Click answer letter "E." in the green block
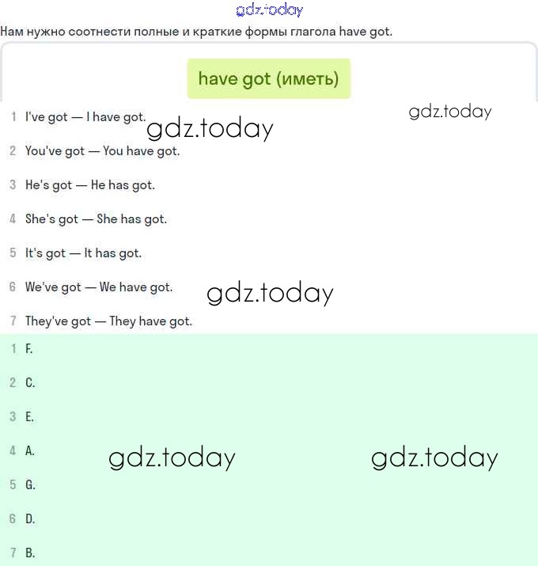This screenshot has width=538, height=566. click(x=29, y=416)
